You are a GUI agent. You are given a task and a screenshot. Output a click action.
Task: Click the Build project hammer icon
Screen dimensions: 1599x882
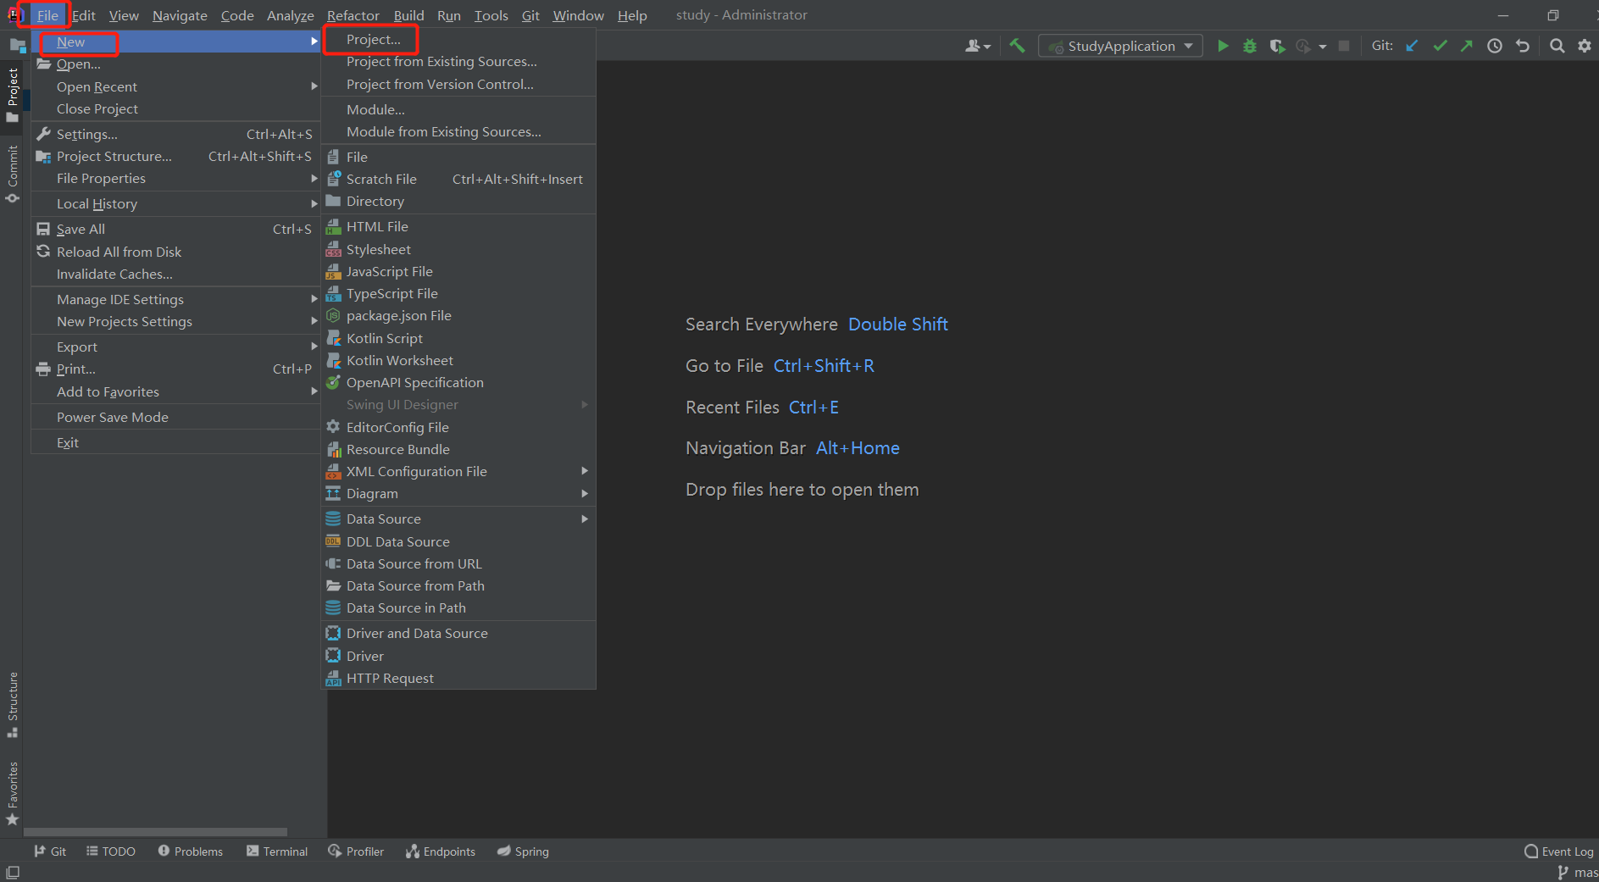[x=1017, y=47]
